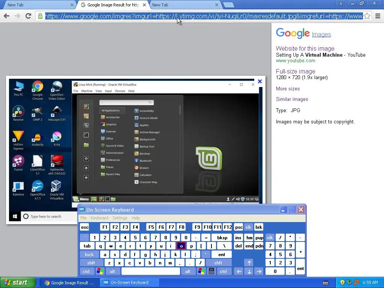The image size is (384, 288).
Task: Open the Full-size image link
Action: pos(295,72)
